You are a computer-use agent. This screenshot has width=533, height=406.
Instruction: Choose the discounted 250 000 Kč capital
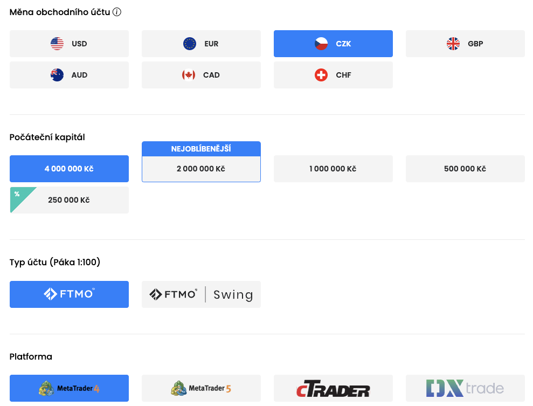69,200
